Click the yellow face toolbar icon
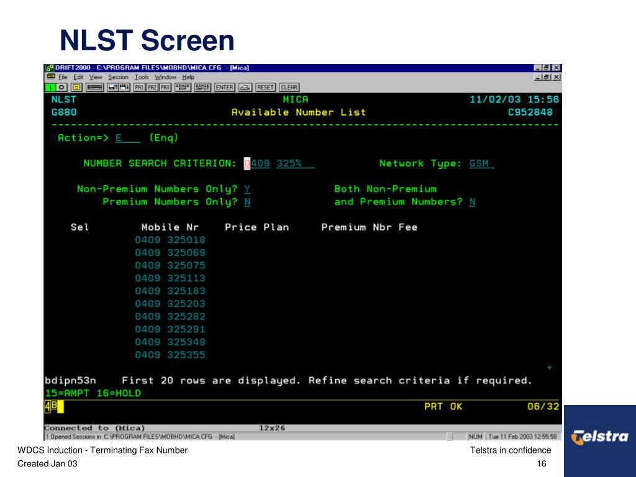Screen dimensions: 636x477 [76, 87]
